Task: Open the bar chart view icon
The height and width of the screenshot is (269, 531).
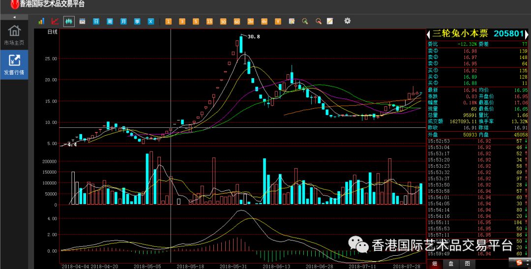Action: pos(41,21)
